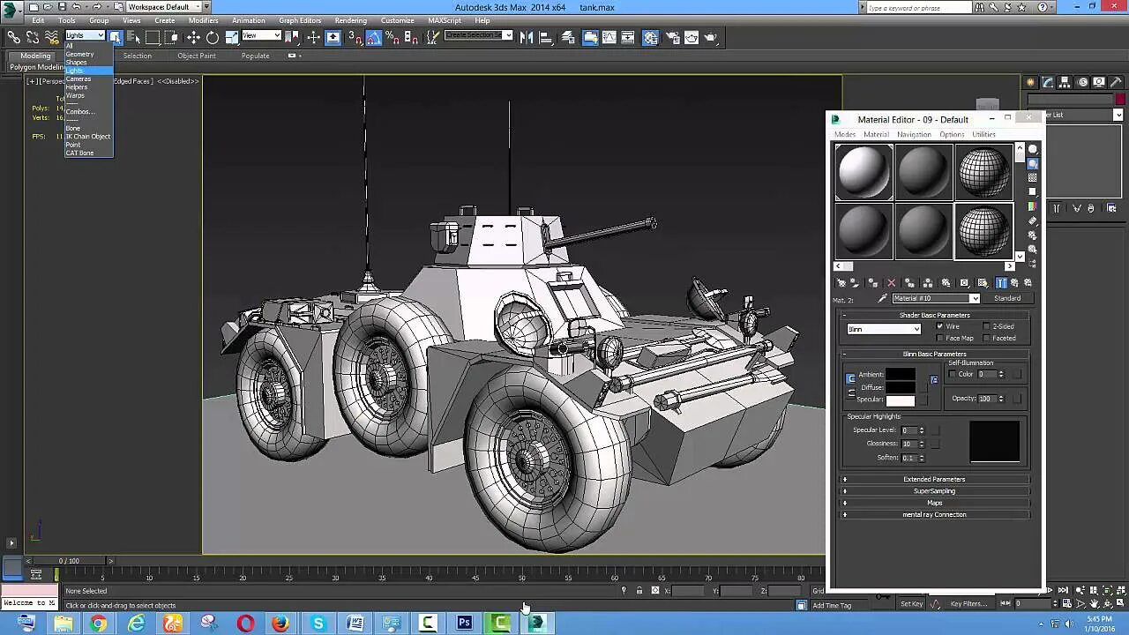Open the Blinn shader type dropdown
This screenshot has height=635, width=1129.
884,329
